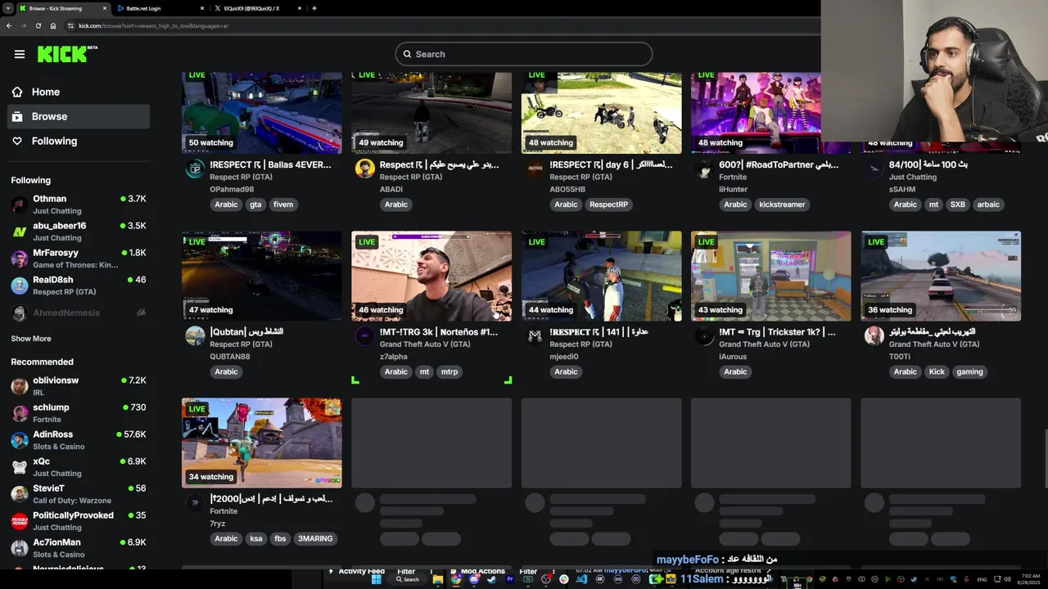Select the gta tag under OPahmad98
The height and width of the screenshot is (589, 1048).
(255, 205)
